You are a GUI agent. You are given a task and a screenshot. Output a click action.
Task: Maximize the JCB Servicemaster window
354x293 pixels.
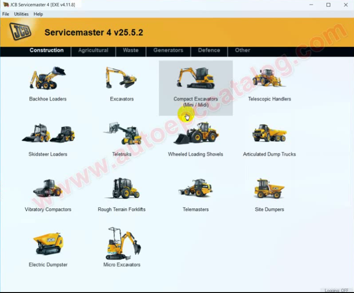tap(328, 5)
